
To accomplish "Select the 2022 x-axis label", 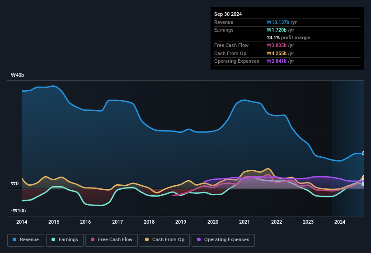I will coord(277,222).
